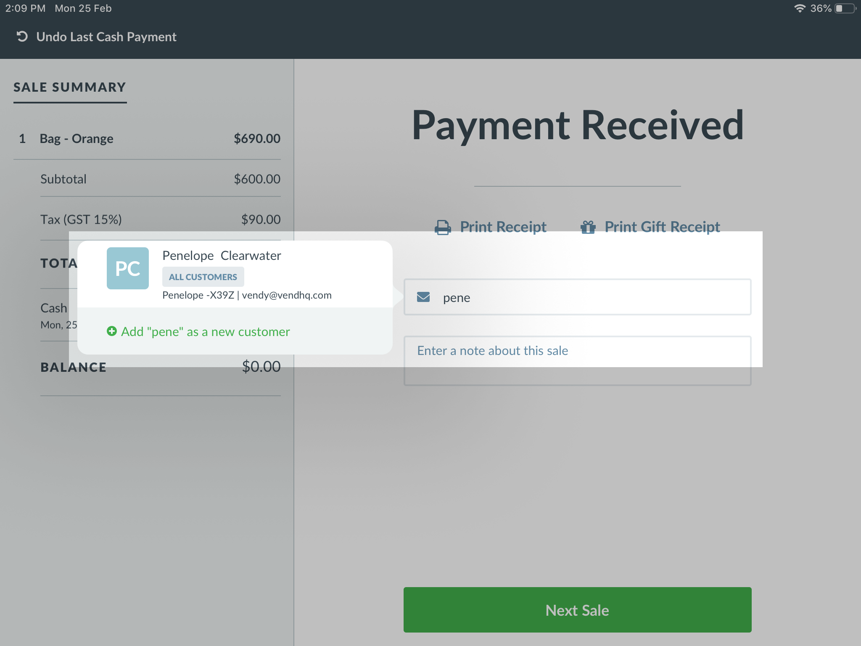Click the ALL CUSTOMERS group tag
Viewport: 861px width, 646px height.
click(203, 277)
